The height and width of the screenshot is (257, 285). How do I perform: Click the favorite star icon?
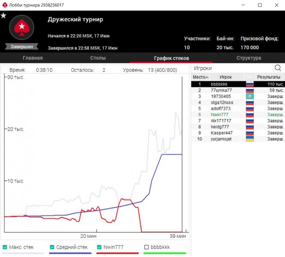[3, 16]
